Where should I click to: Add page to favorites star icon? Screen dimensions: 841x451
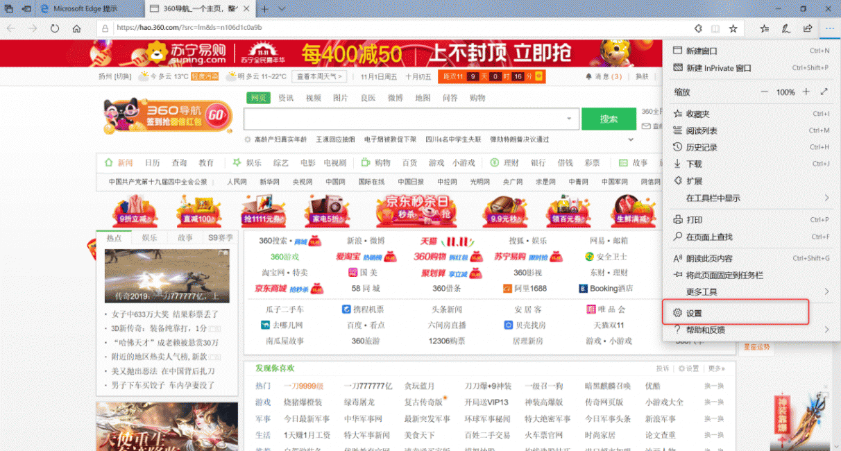click(x=733, y=28)
